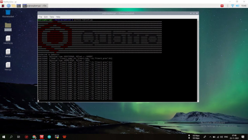Open the Tabs menu in the terminal
The image size is (248, 140).
click(52, 17)
